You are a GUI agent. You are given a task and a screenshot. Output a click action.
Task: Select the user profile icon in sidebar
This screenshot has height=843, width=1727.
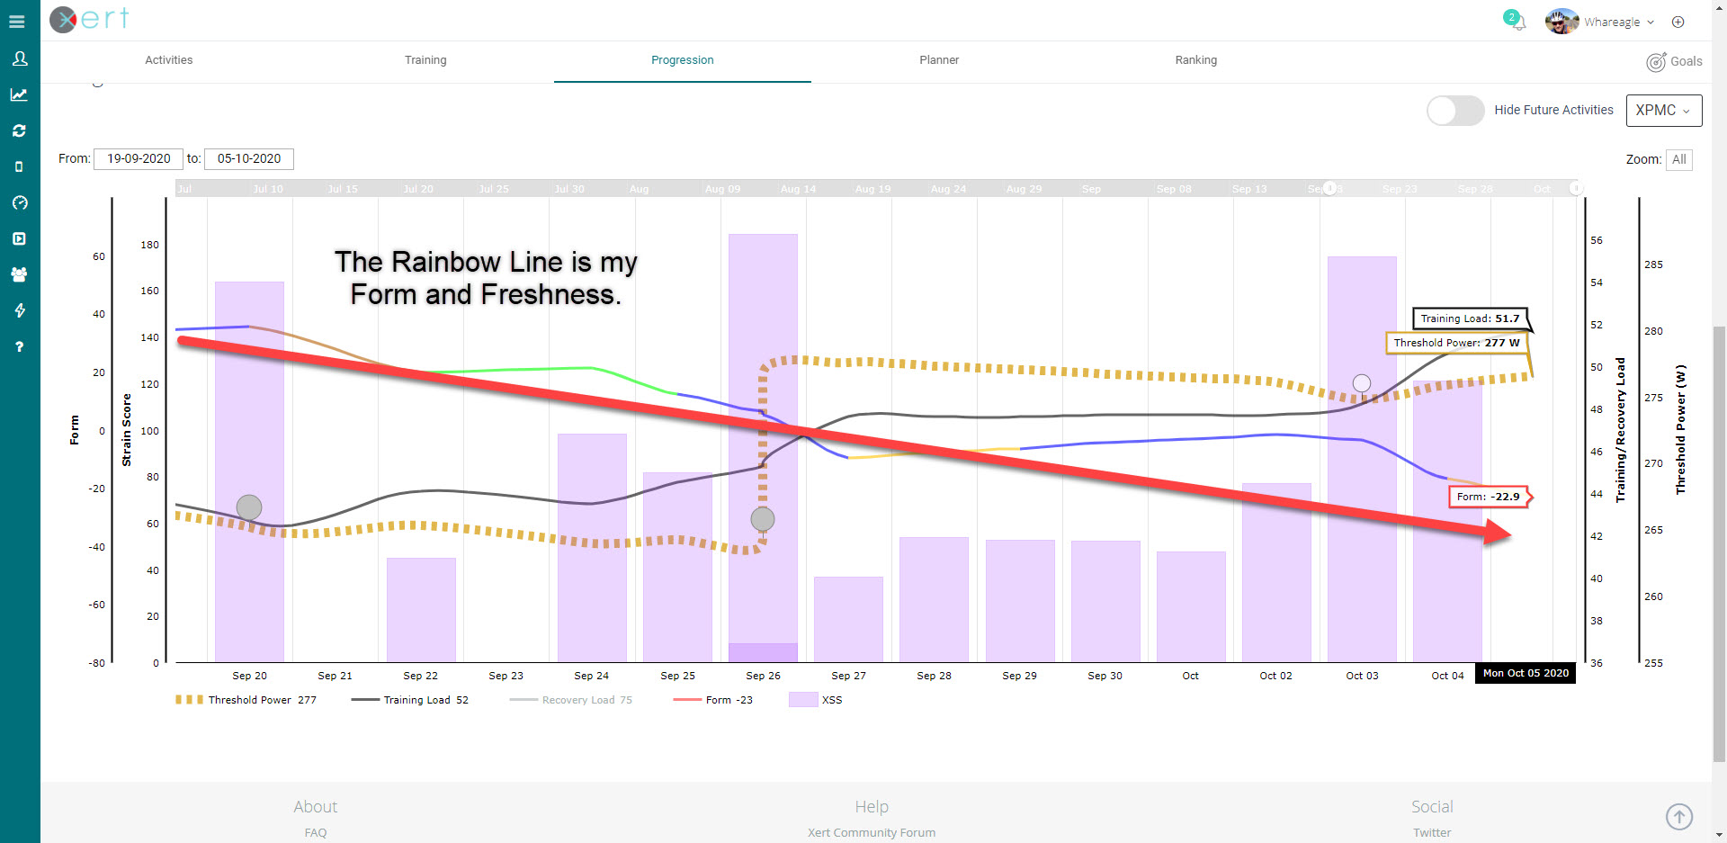click(x=19, y=58)
